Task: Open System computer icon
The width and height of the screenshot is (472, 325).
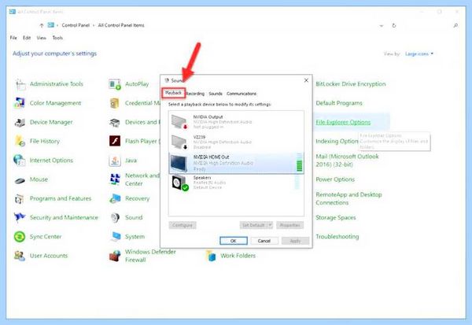Action: click(x=115, y=237)
